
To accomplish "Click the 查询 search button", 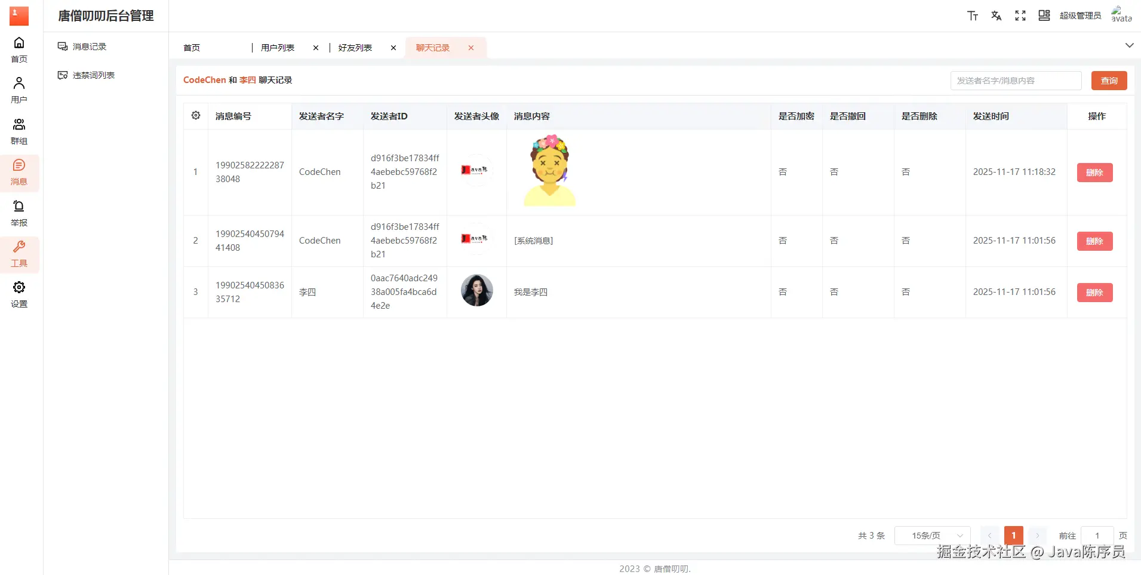I will (1109, 81).
